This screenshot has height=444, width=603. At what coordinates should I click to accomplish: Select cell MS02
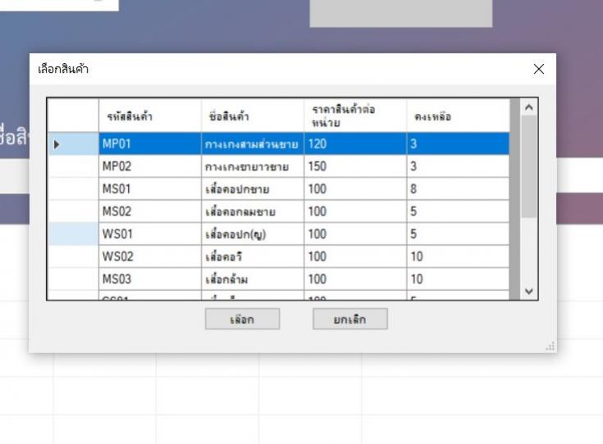[x=150, y=211]
